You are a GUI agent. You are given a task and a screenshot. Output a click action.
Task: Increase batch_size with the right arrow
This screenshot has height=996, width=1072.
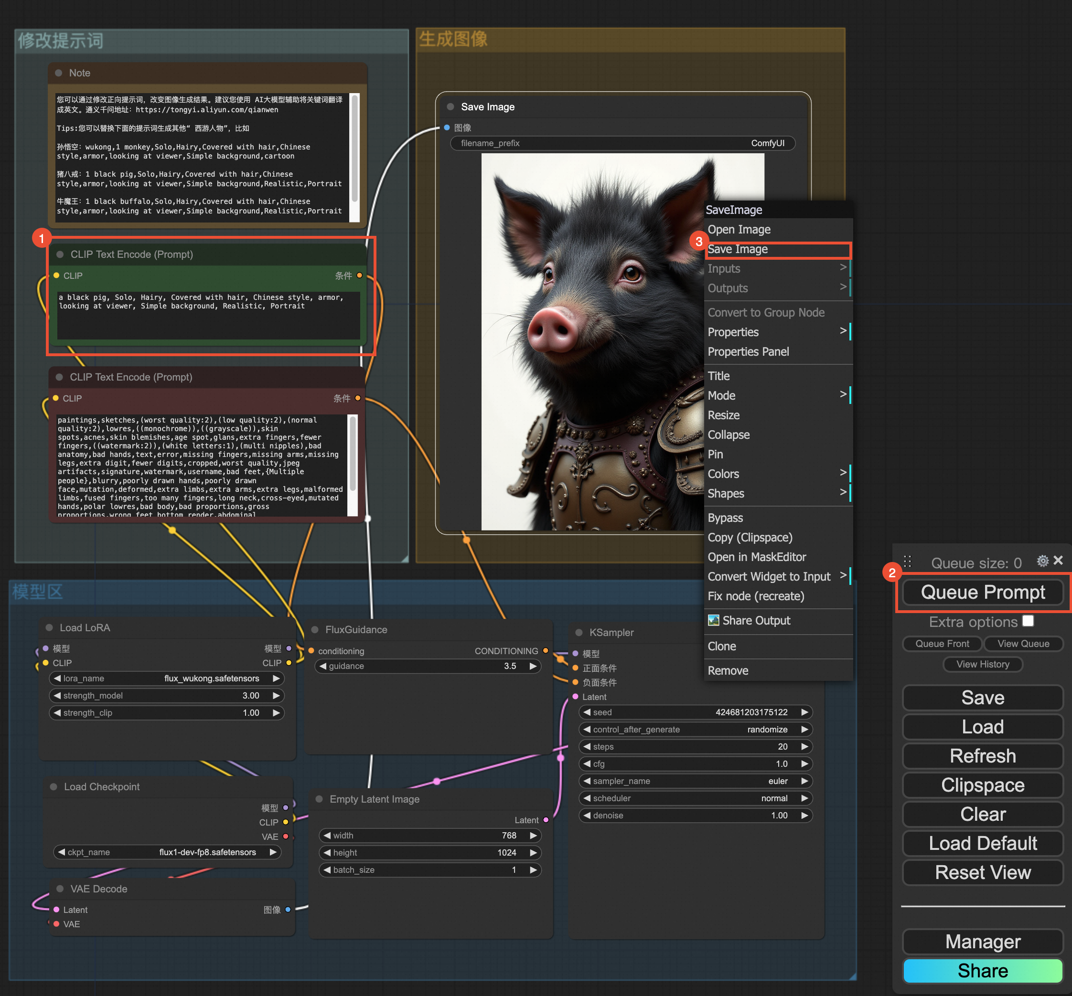tap(533, 870)
